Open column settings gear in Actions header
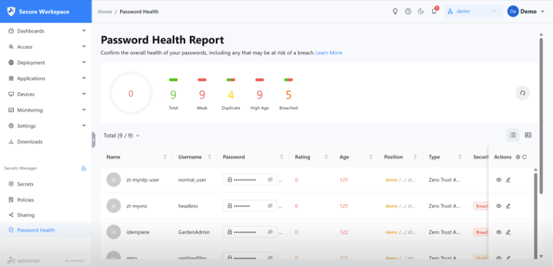This screenshot has width=553, height=267. click(x=518, y=157)
